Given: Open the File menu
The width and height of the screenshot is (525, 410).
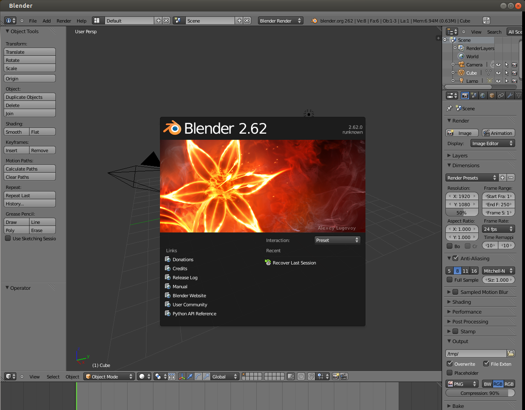Looking at the screenshot, I should (32, 20).
